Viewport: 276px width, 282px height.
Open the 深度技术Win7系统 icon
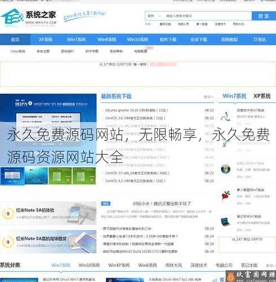(225, 116)
